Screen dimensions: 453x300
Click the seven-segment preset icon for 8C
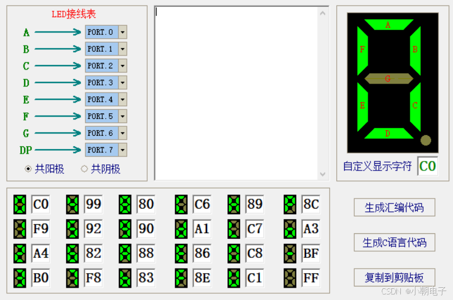[x=290, y=204]
